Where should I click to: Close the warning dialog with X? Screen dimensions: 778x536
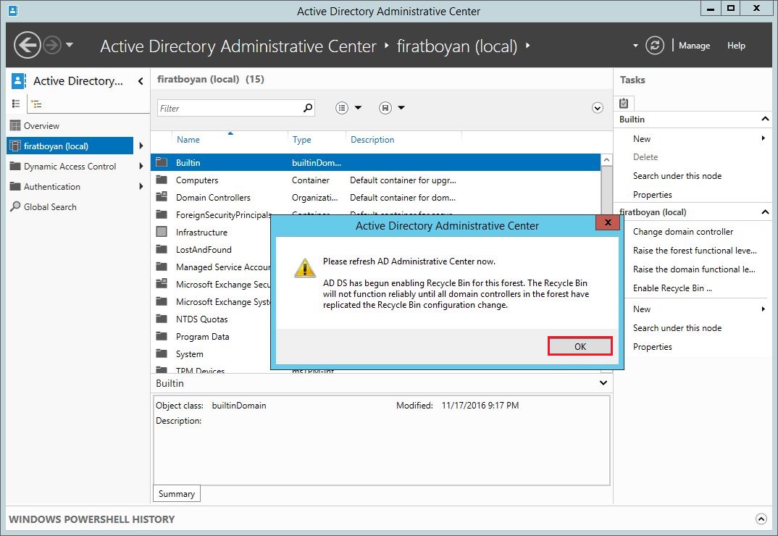607,223
